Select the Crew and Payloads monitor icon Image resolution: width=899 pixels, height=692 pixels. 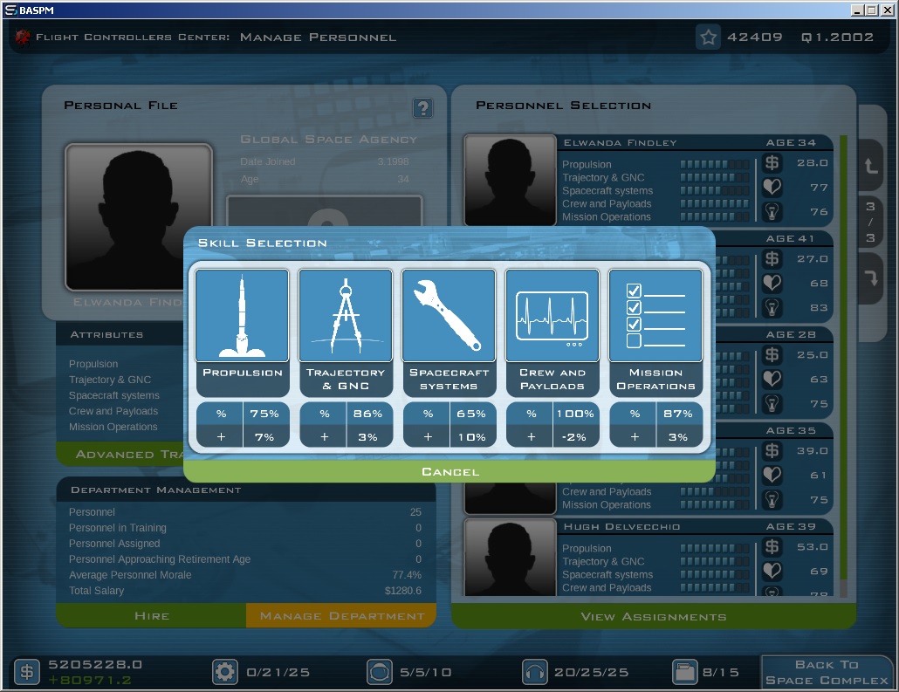[552, 315]
